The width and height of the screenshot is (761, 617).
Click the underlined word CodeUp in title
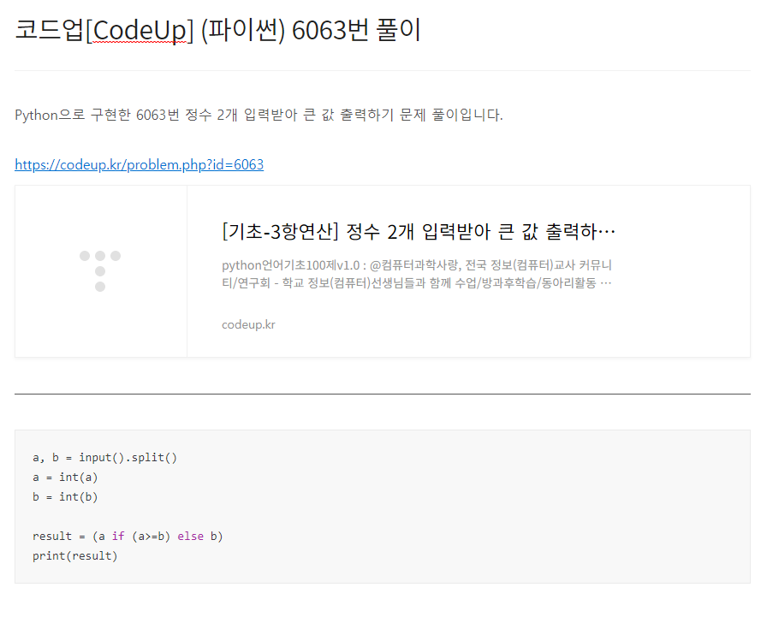point(139,31)
